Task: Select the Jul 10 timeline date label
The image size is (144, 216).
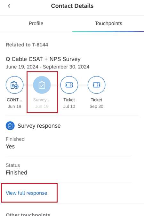Action: click(69, 106)
